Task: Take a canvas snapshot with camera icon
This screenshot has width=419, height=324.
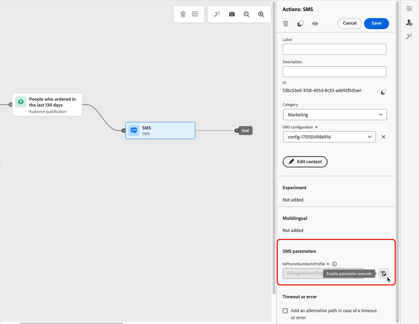Action: (232, 14)
